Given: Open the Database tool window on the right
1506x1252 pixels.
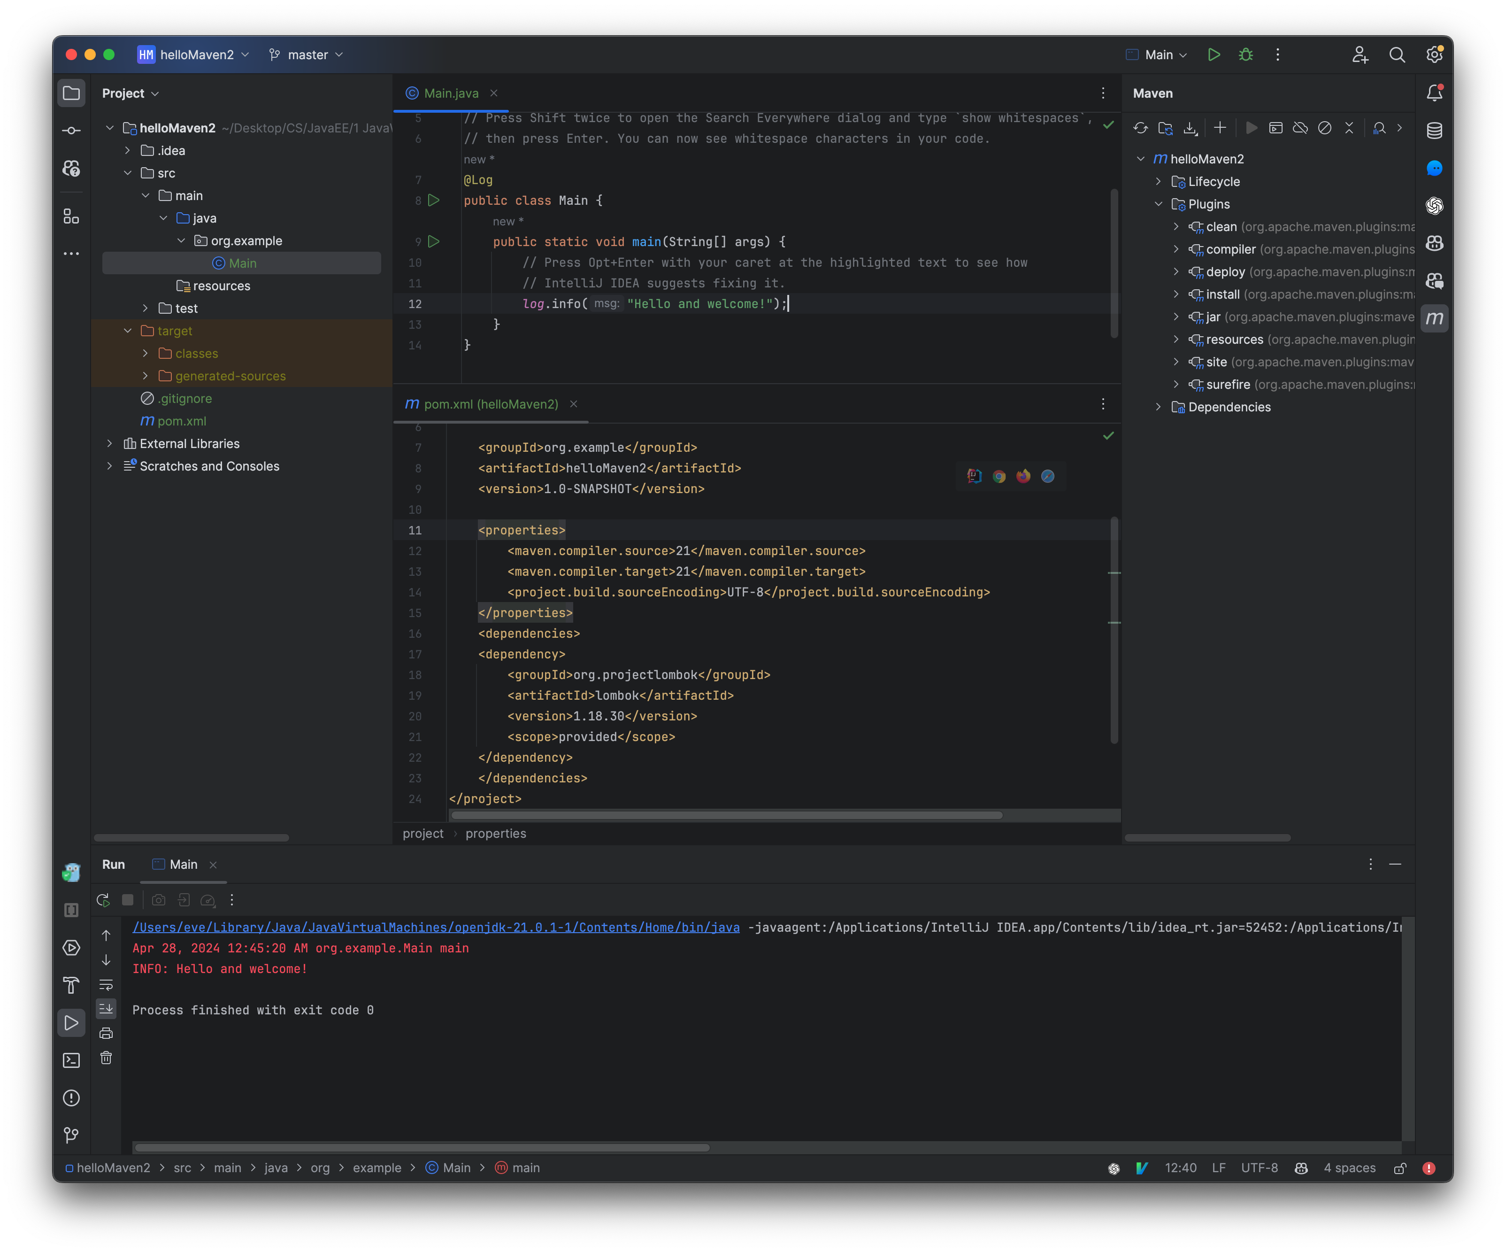Looking at the screenshot, I should (x=1435, y=130).
